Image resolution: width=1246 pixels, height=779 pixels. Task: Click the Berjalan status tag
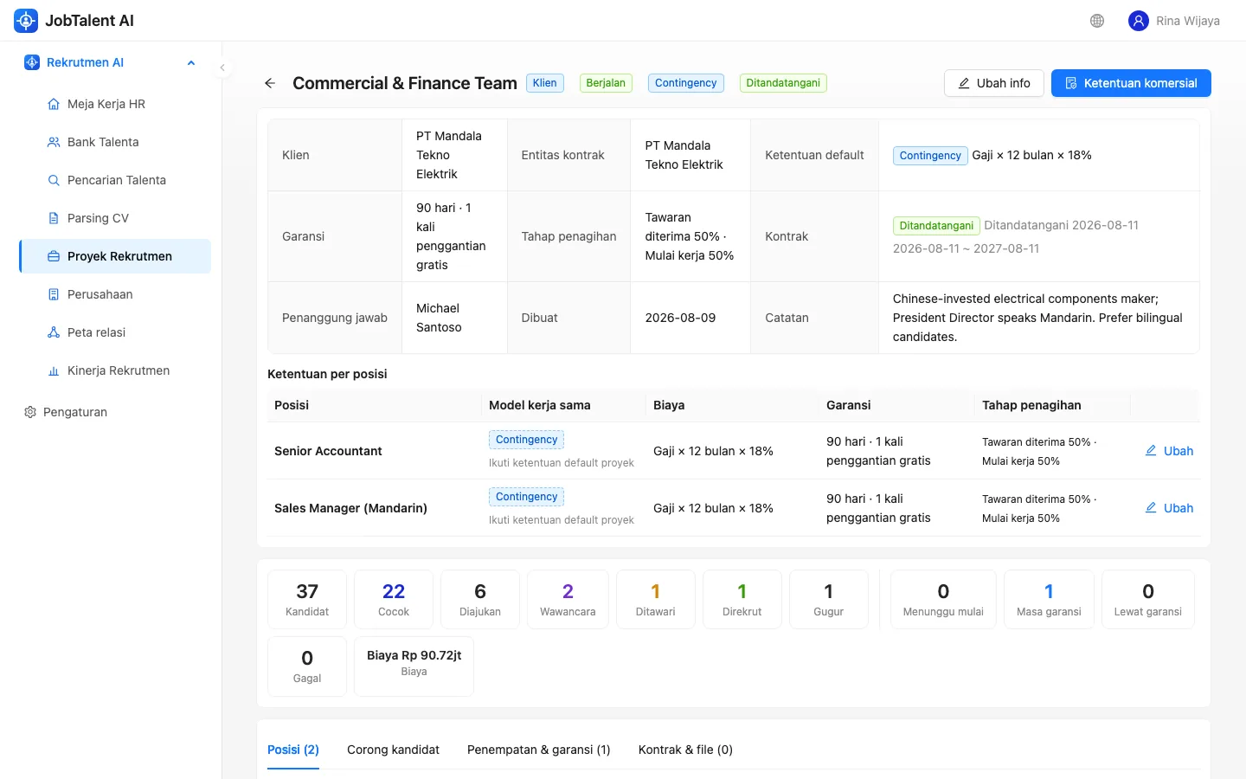pos(606,83)
